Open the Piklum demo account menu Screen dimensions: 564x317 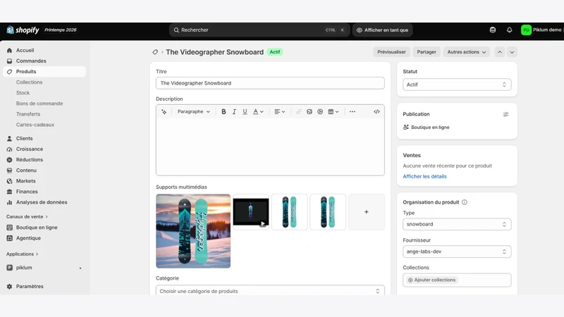point(541,30)
